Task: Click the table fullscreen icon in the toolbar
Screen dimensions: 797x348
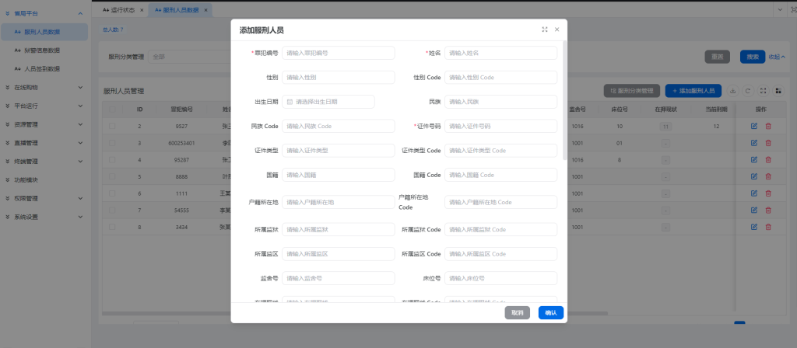Action: point(763,91)
